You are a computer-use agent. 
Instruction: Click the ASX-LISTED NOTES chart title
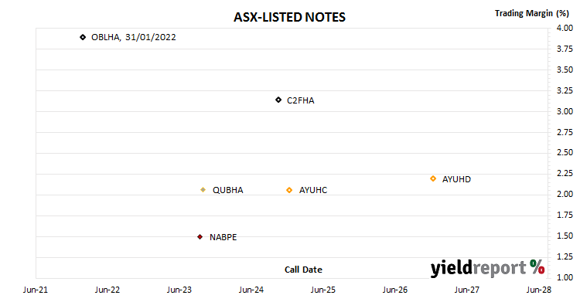coord(290,17)
